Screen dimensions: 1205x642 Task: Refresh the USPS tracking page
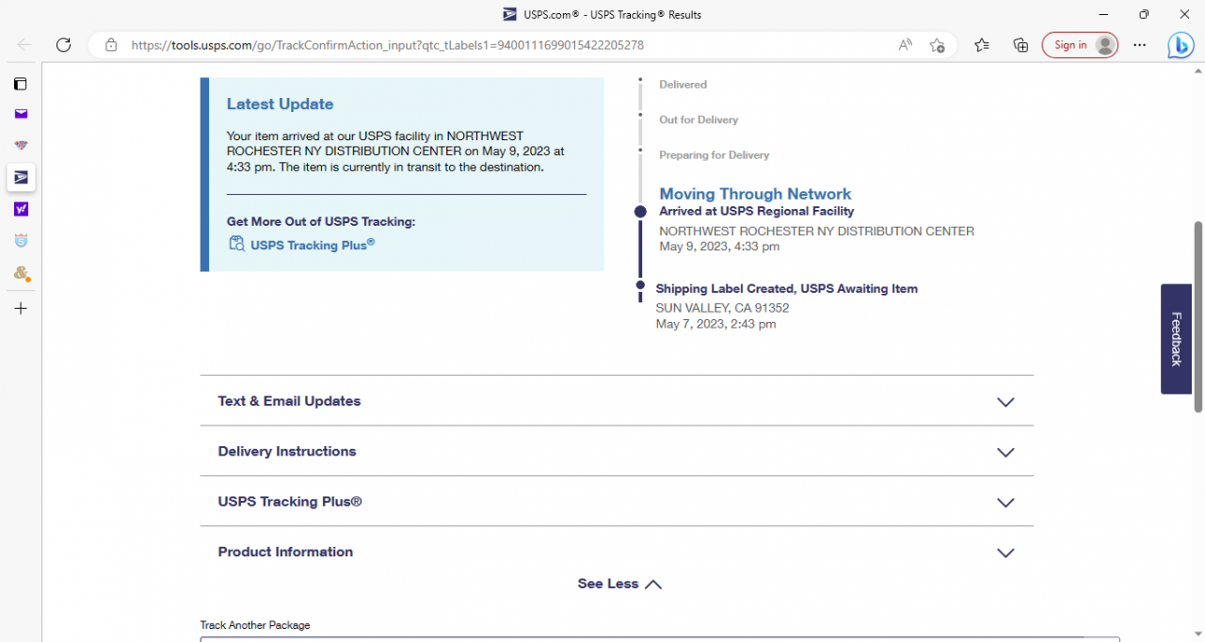(x=63, y=44)
